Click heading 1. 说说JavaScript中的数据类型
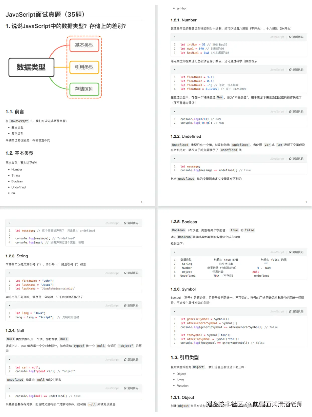 66,26
